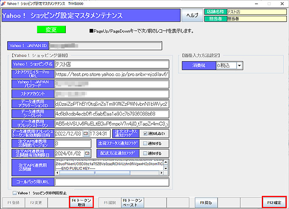Click the Yahoo！ショッピング設定マスタメンテナンス header
The height and width of the screenshot is (209, 289).
coord(91,15)
